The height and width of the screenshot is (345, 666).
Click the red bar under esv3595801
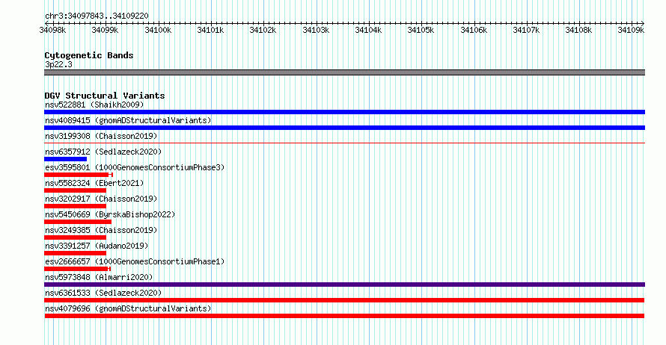[x=79, y=175]
